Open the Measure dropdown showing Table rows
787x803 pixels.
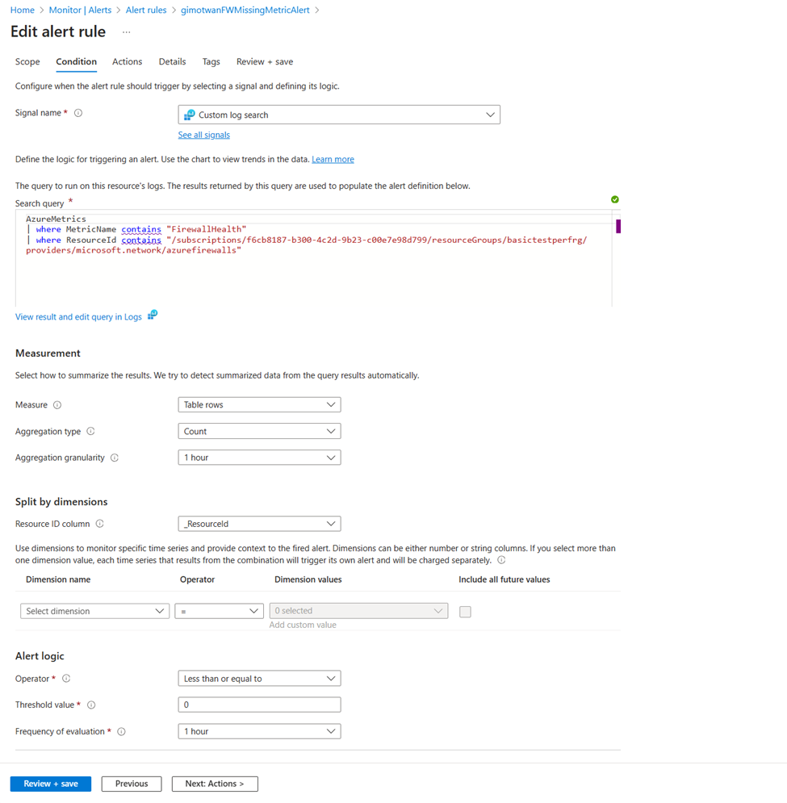click(259, 404)
